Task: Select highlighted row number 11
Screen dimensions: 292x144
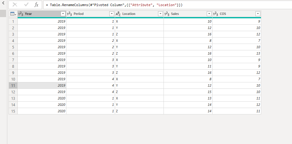Action: (13, 85)
